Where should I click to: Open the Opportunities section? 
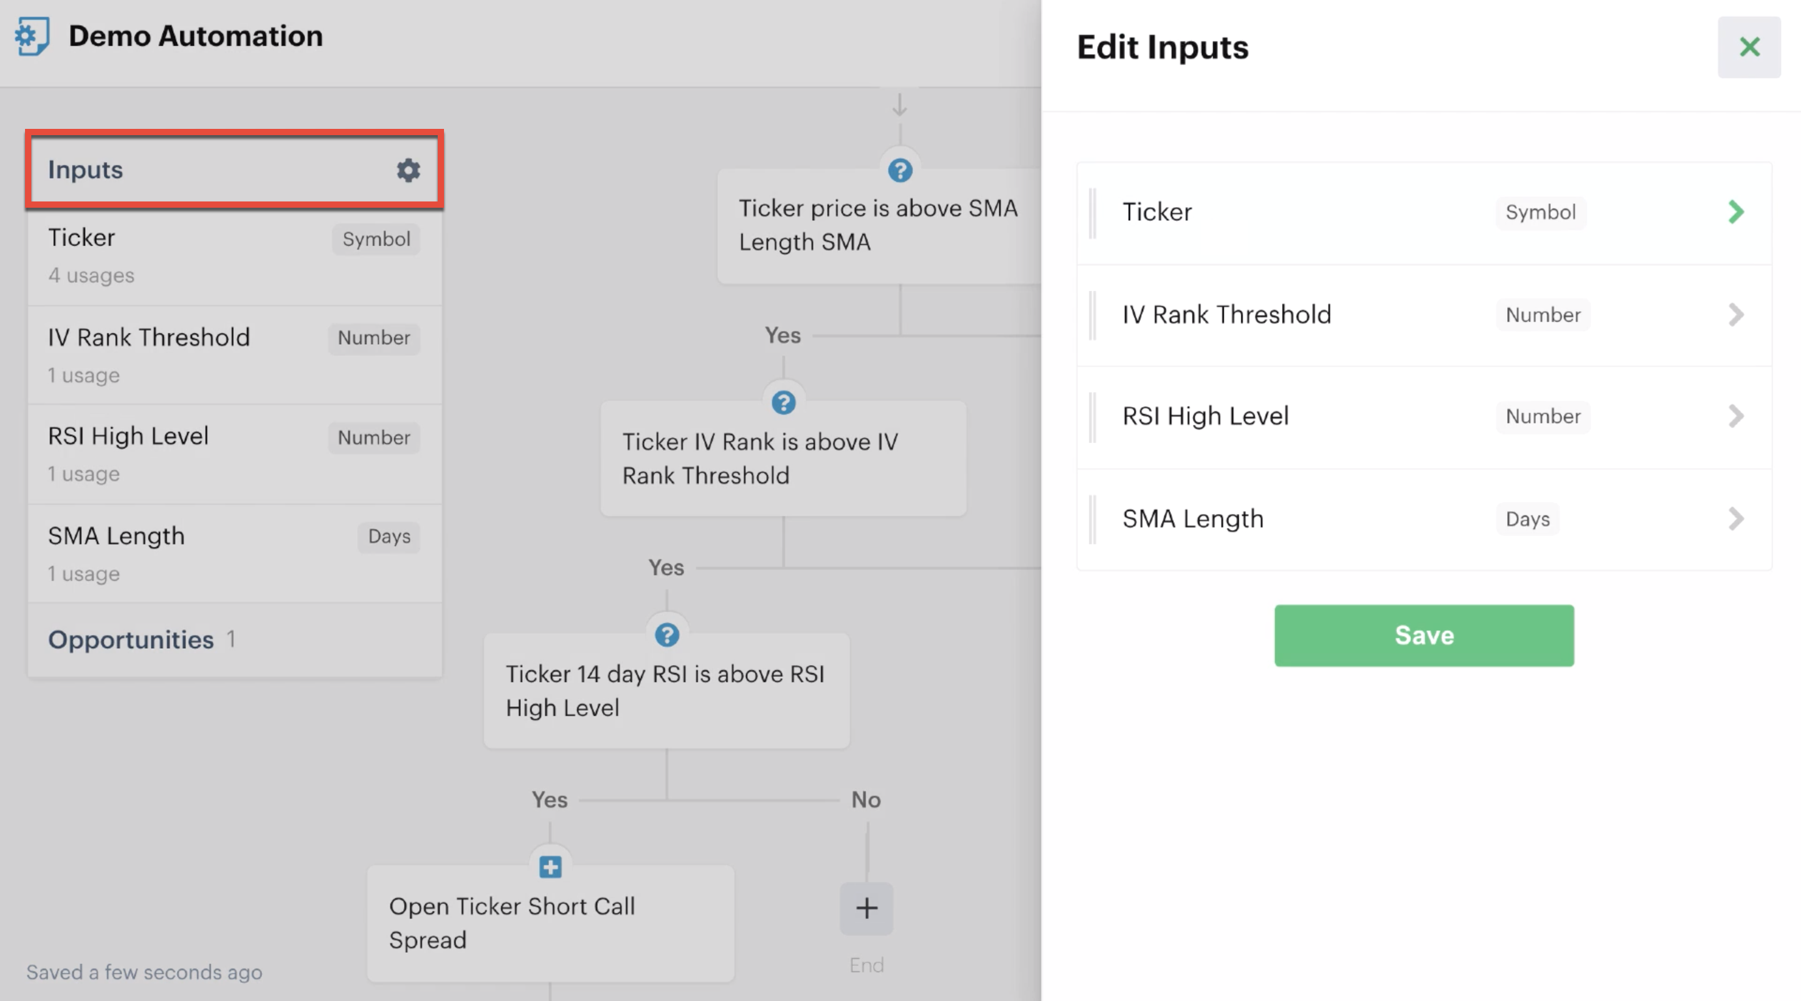click(x=131, y=639)
